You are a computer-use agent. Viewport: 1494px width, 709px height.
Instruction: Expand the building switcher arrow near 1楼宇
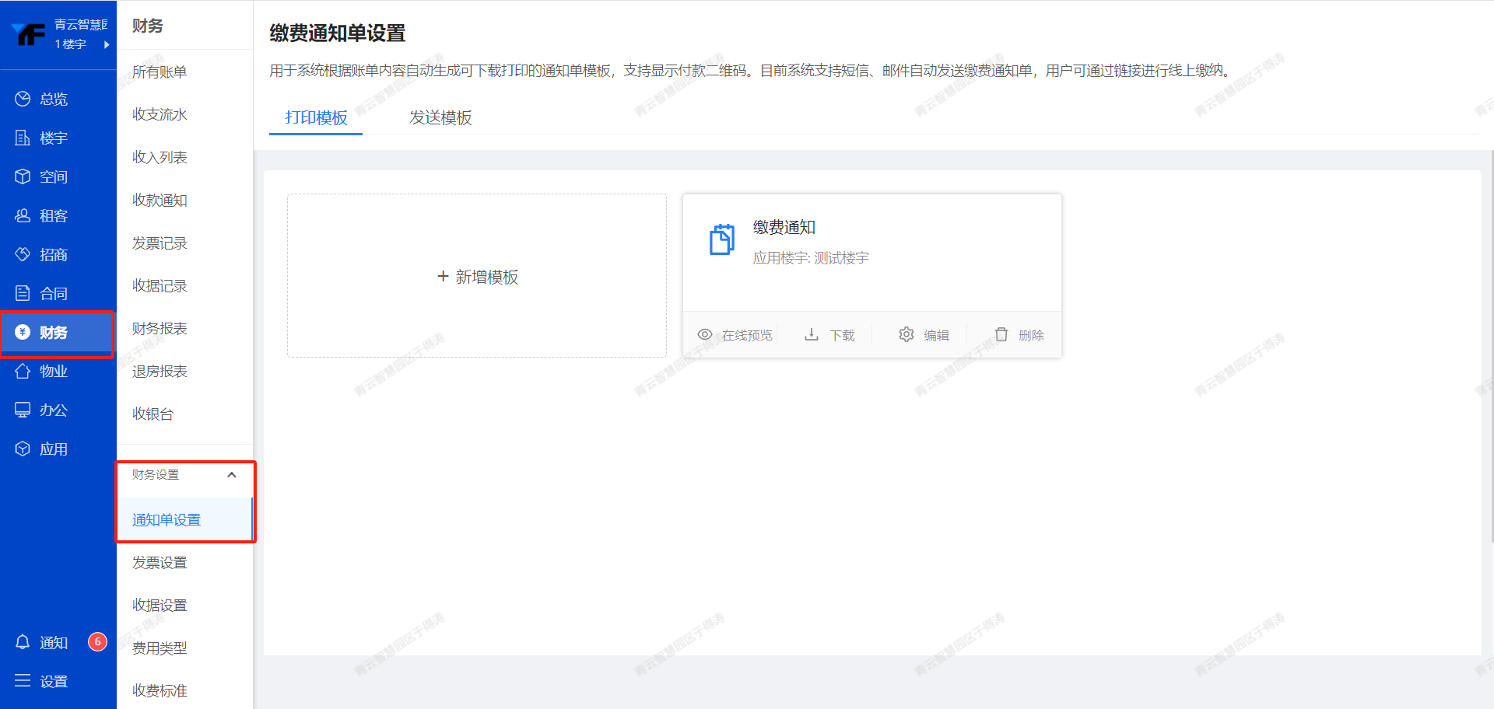(107, 44)
